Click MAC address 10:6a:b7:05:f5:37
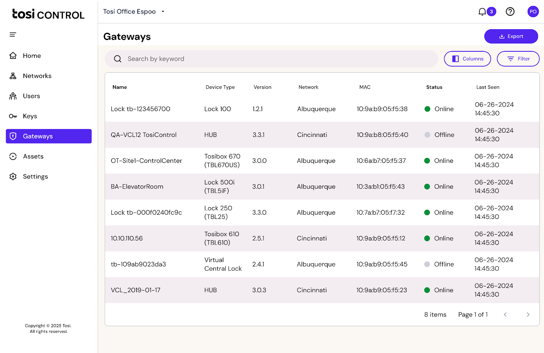The height and width of the screenshot is (353, 544). pyautogui.click(x=381, y=161)
